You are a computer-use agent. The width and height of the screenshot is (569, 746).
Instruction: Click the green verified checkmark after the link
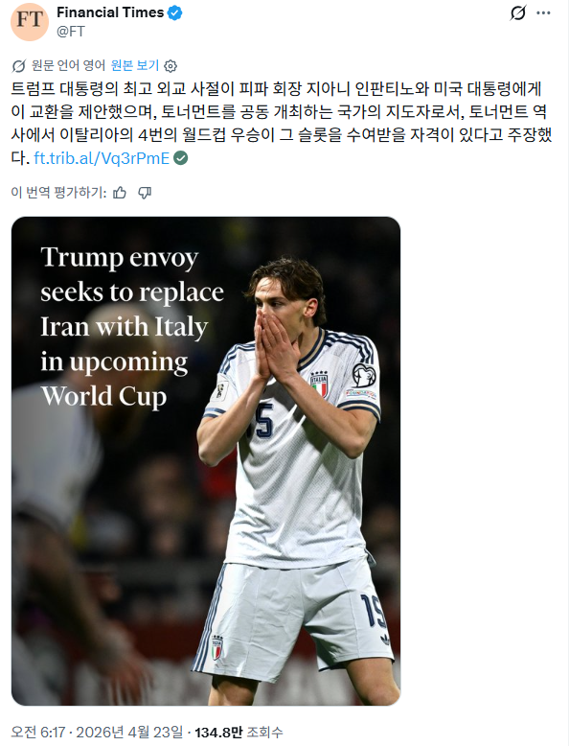(x=181, y=158)
